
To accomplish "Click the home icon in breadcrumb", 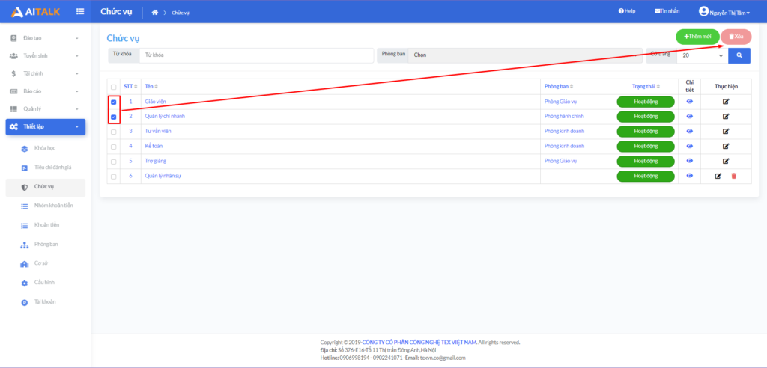I will (x=155, y=12).
